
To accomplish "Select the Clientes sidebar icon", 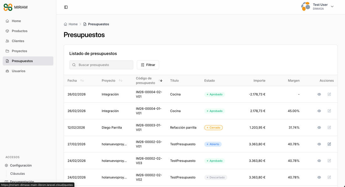I will pos(7,41).
